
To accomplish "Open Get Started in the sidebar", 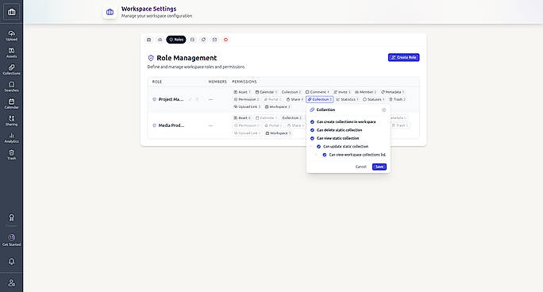I will [x=11, y=240].
